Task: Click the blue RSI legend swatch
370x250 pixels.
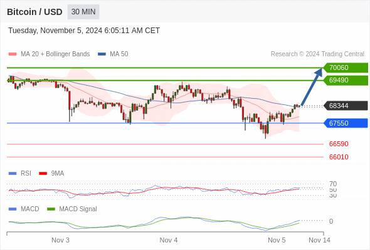Action: pyautogui.click(x=13, y=174)
